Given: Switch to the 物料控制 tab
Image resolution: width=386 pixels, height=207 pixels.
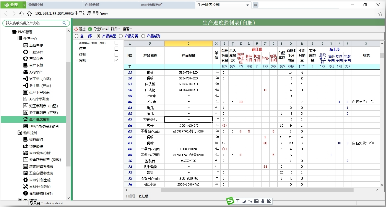Looking at the screenshot, I should (54, 5).
